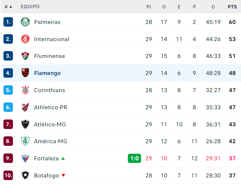
Task: Click the E draws column header
Action: [179, 7]
